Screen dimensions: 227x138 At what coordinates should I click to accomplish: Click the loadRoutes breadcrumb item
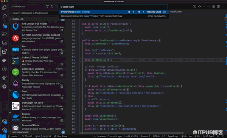click(x=176, y=12)
